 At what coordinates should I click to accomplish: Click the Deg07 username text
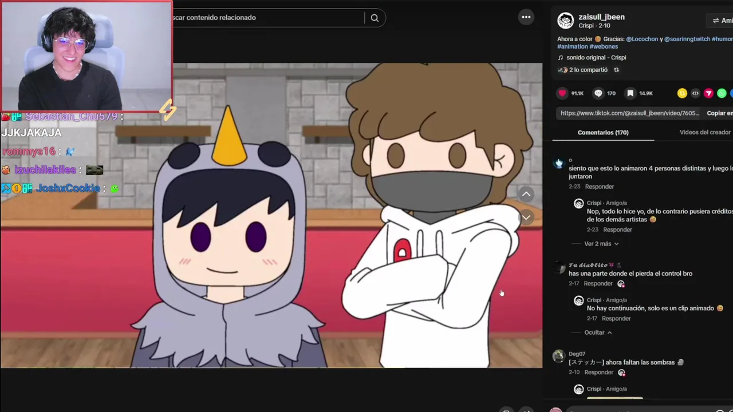pos(577,354)
